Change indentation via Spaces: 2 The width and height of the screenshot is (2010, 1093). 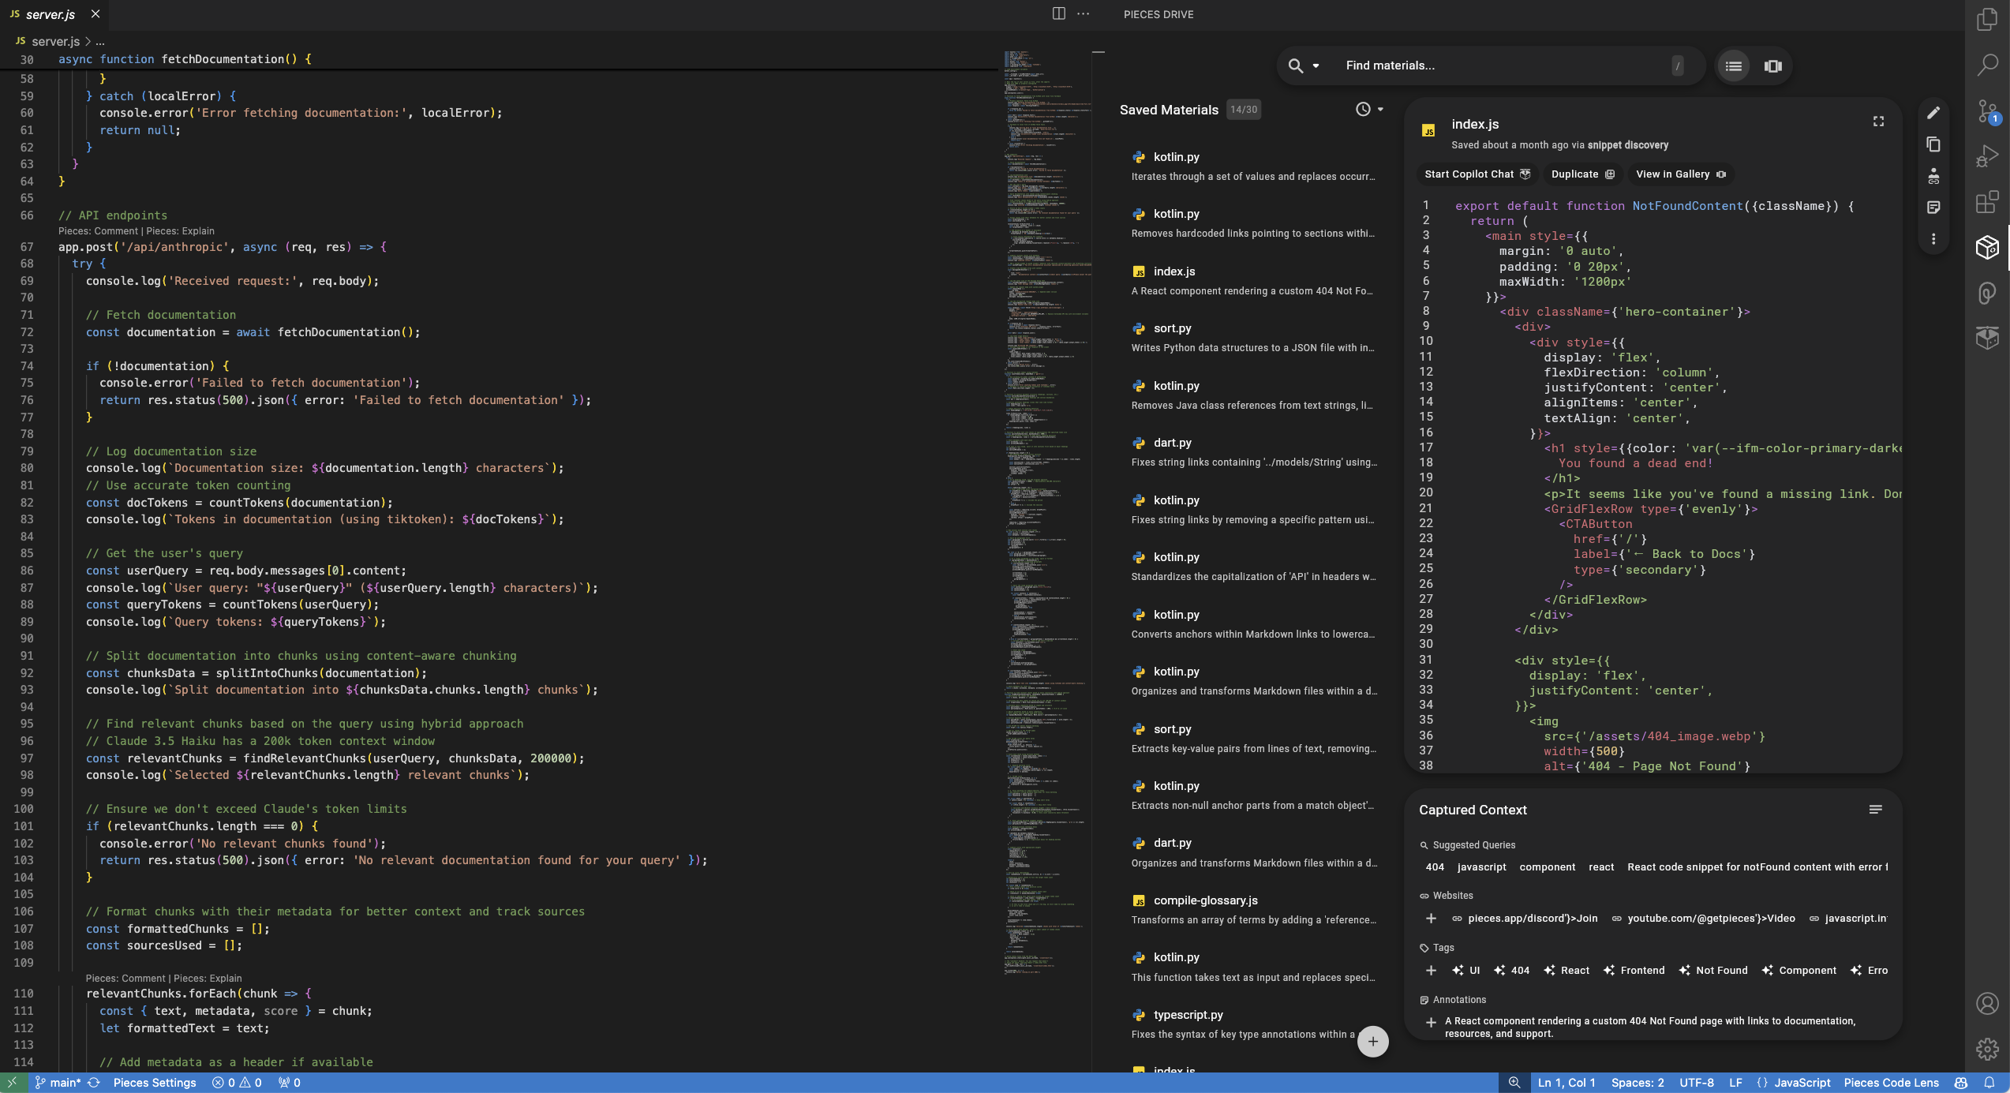point(1638,1083)
